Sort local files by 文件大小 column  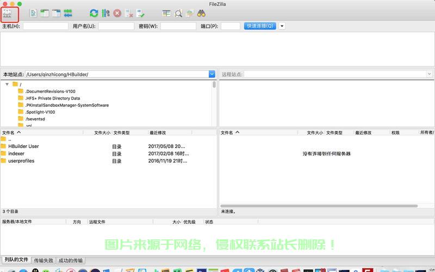[98, 133]
